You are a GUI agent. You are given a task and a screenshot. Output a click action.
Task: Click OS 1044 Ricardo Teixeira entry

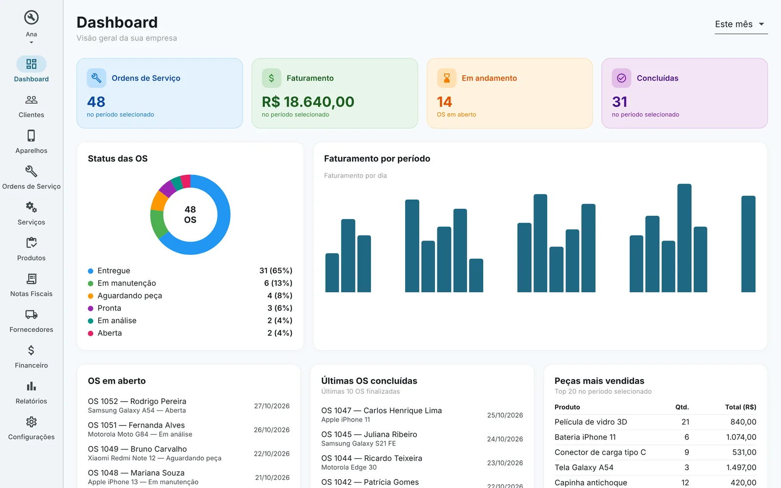click(x=422, y=463)
